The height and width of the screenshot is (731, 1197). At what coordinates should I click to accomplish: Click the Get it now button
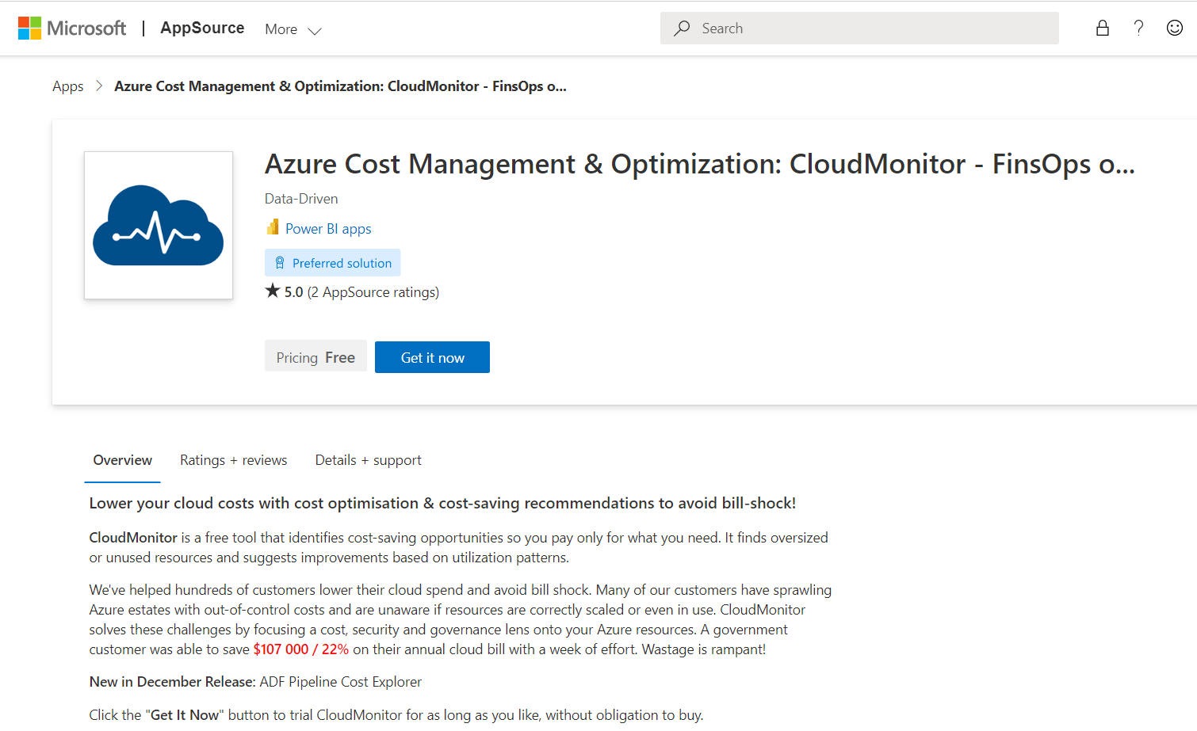click(x=432, y=357)
